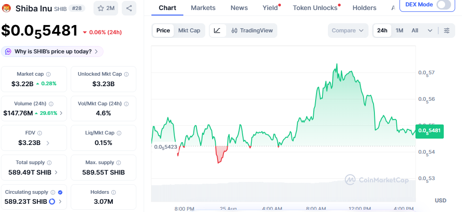Click the 4.6% Vol/Mkt Cap value

[x=104, y=113]
